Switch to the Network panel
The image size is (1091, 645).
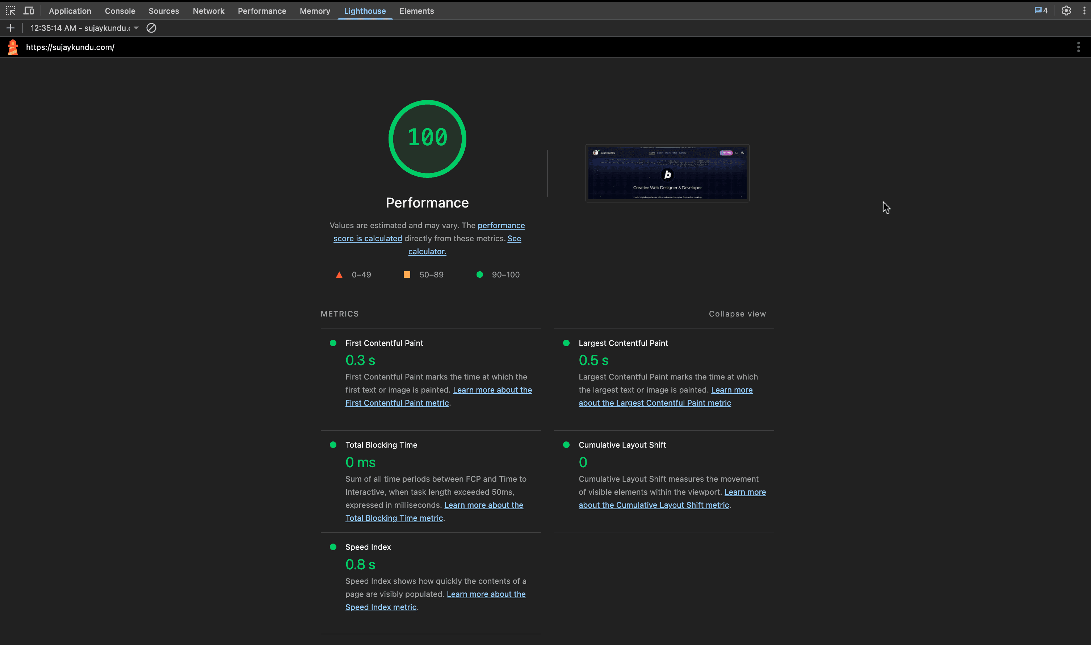(209, 11)
